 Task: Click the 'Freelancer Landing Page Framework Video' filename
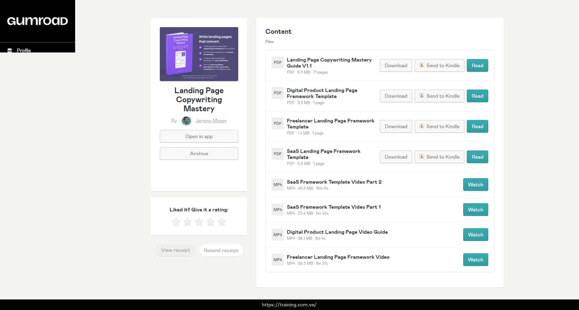(x=338, y=257)
